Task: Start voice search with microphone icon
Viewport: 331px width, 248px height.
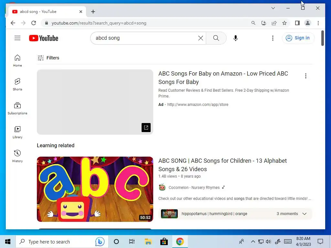Action: pyautogui.click(x=236, y=38)
